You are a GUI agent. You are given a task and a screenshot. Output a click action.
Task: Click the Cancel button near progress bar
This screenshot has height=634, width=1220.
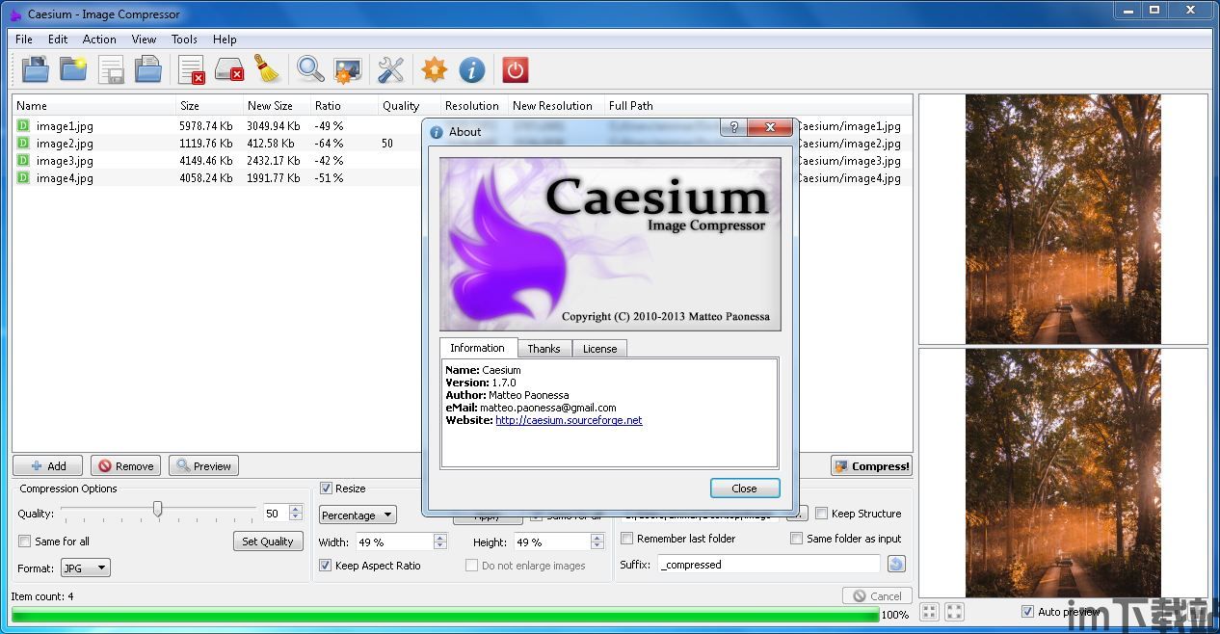tap(877, 596)
